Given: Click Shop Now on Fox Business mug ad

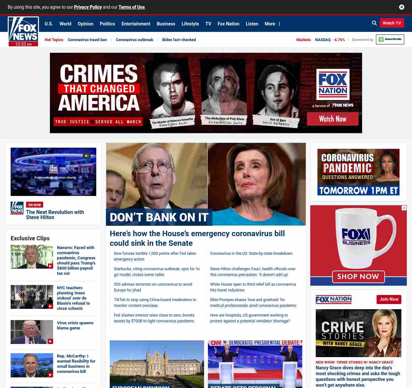Looking at the screenshot, I should (358, 277).
